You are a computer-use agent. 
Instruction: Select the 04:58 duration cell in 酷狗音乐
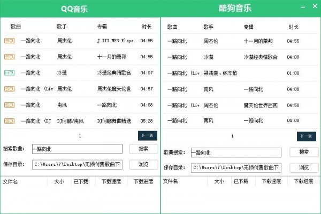click(x=293, y=105)
